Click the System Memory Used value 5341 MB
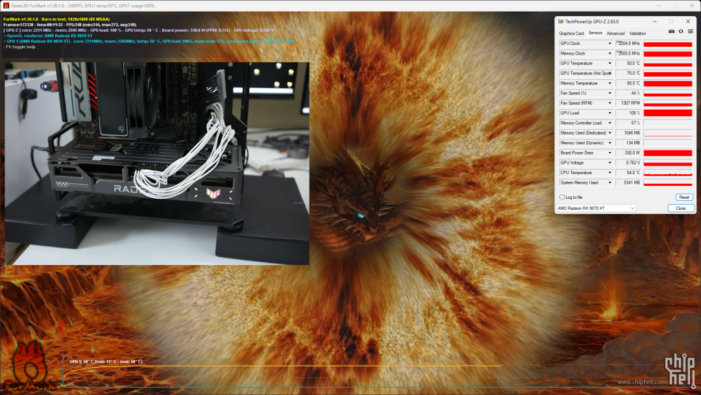Screen dimensions: 701x395 [628, 183]
